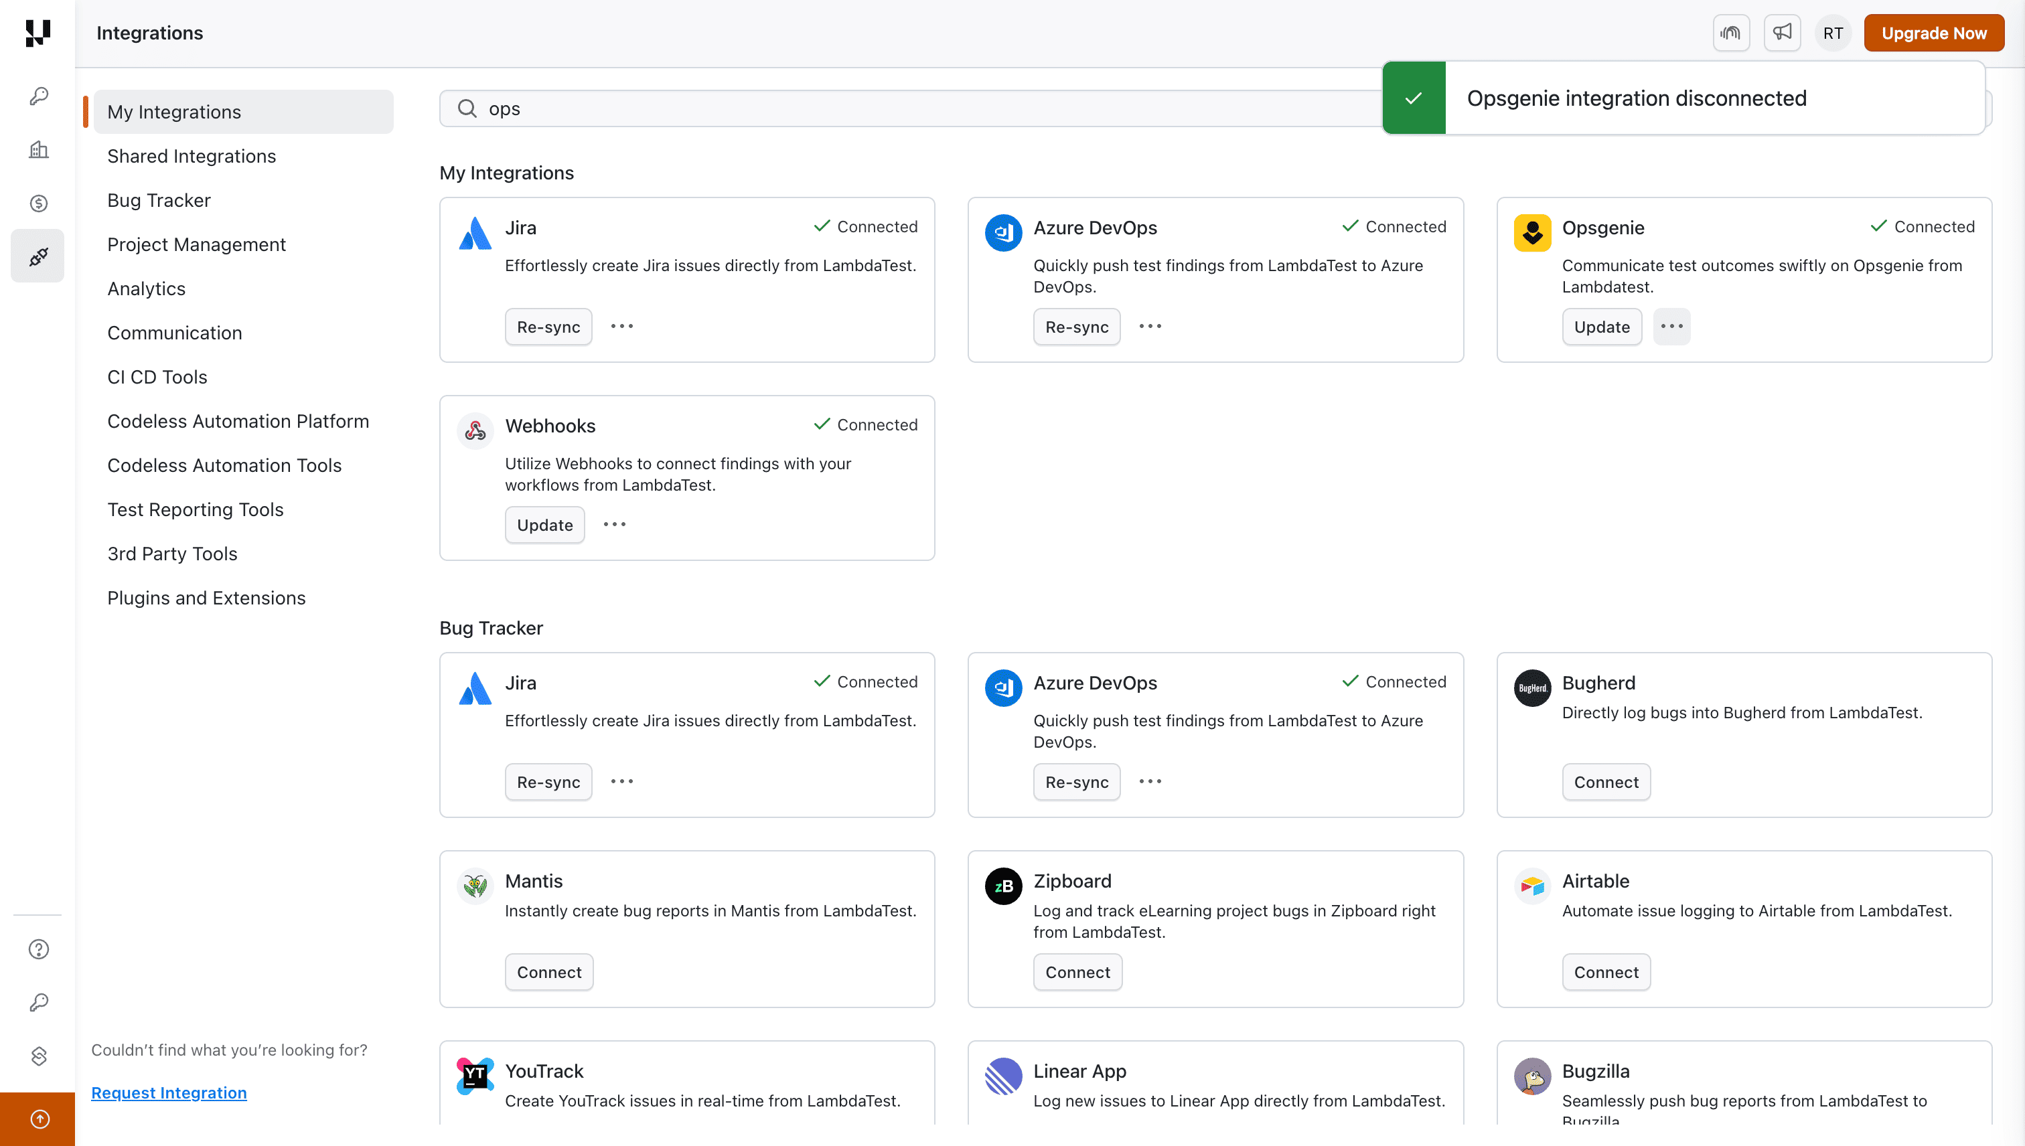Open the organization building icon in sidebar
The image size is (2025, 1146).
pyautogui.click(x=37, y=149)
